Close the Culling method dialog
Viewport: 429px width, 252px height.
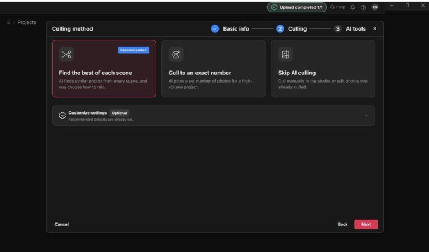point(375,28)
